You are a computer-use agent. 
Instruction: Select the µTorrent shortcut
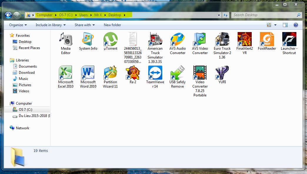[111, 41]
